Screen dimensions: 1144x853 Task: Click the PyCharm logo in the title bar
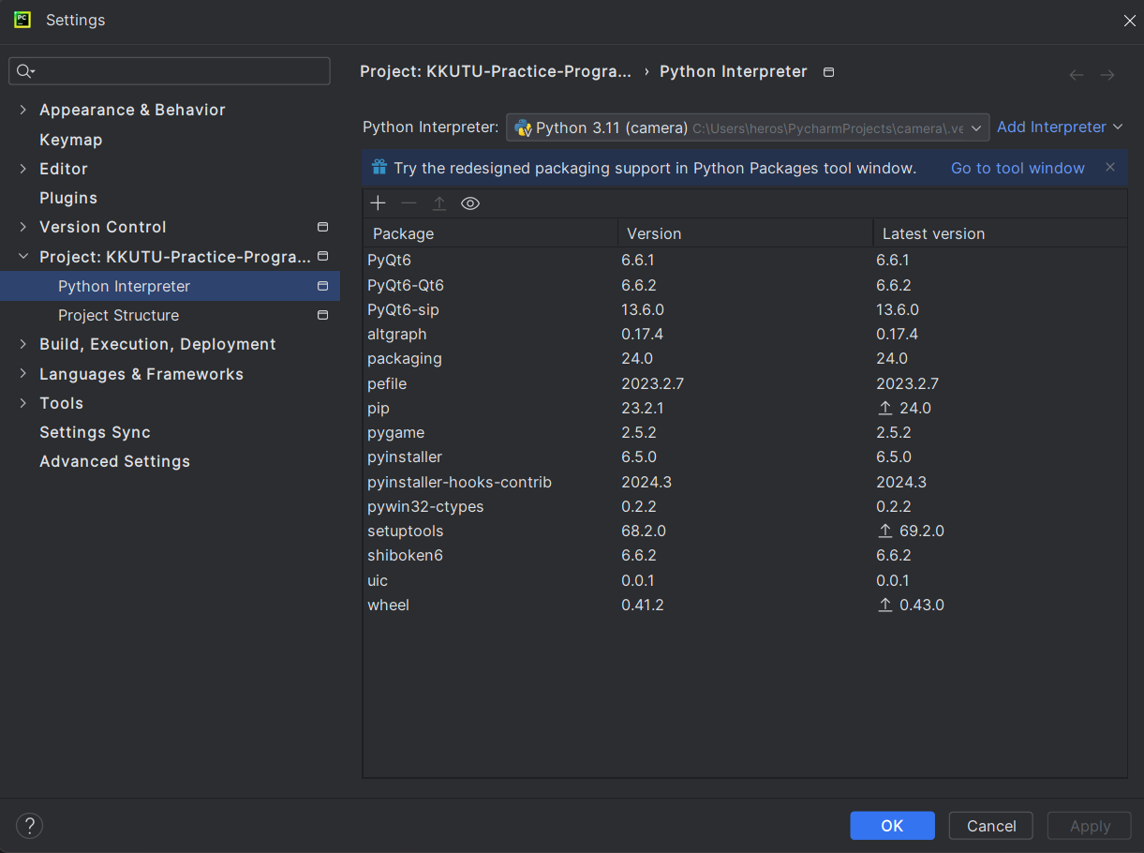coord(22,20)
